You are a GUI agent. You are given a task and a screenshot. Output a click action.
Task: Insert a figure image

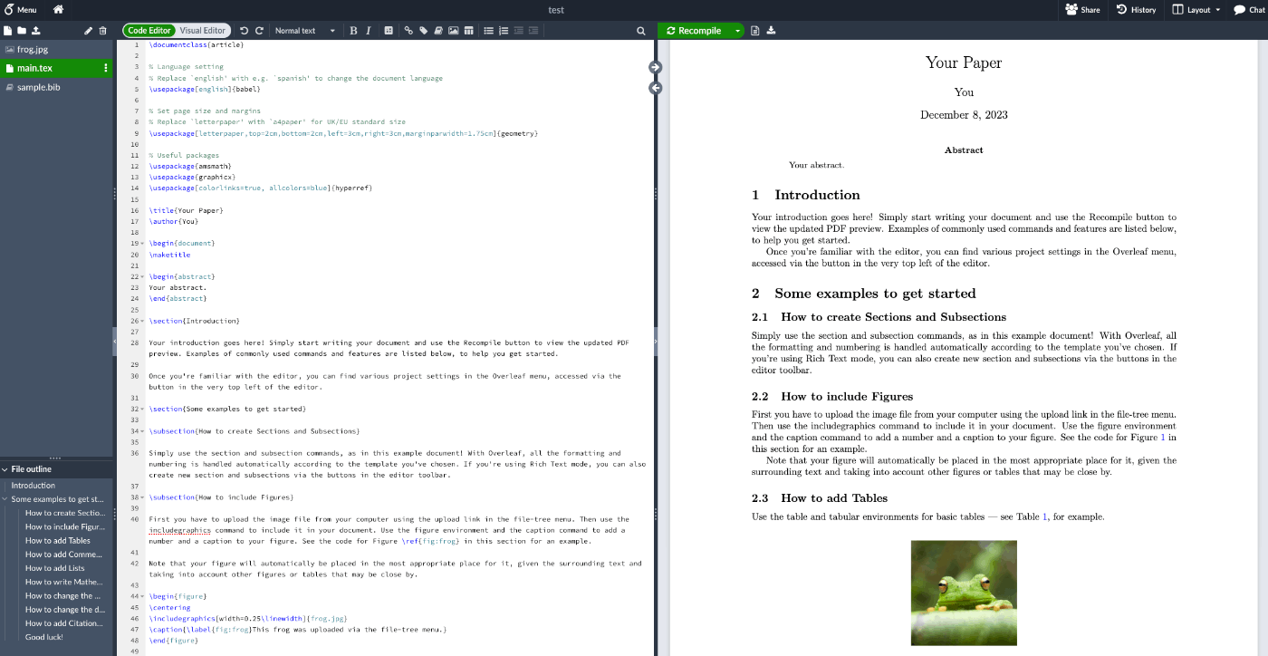point(454,31)
